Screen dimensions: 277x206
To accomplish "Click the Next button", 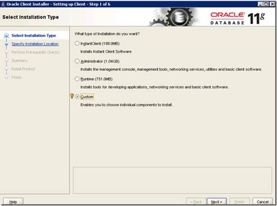I will pyautogui.click(x=216, y=201).
